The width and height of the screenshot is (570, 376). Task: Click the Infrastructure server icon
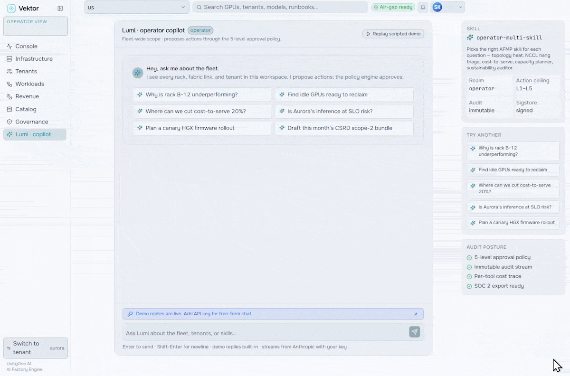click(x=9, y=59)
